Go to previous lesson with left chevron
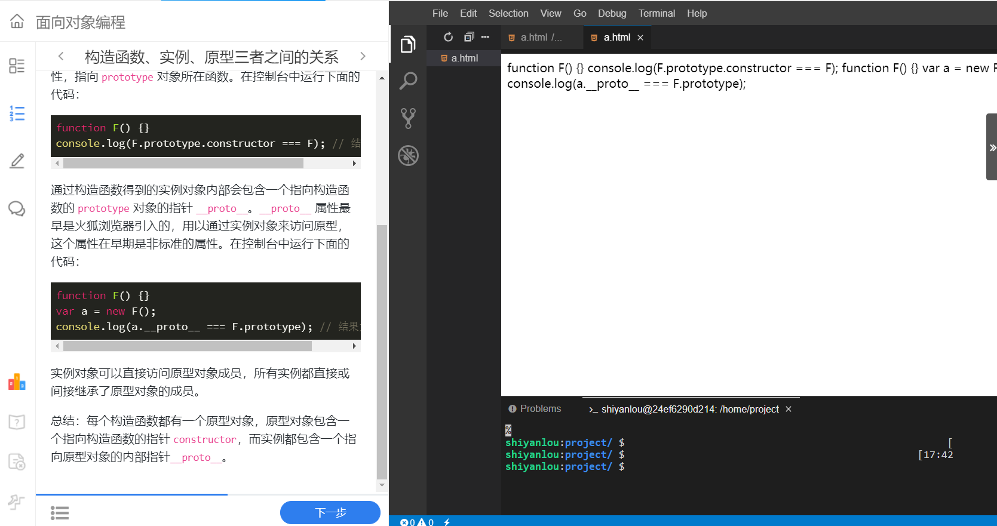This screenshot has height=526, width=997. pos(61,56)
